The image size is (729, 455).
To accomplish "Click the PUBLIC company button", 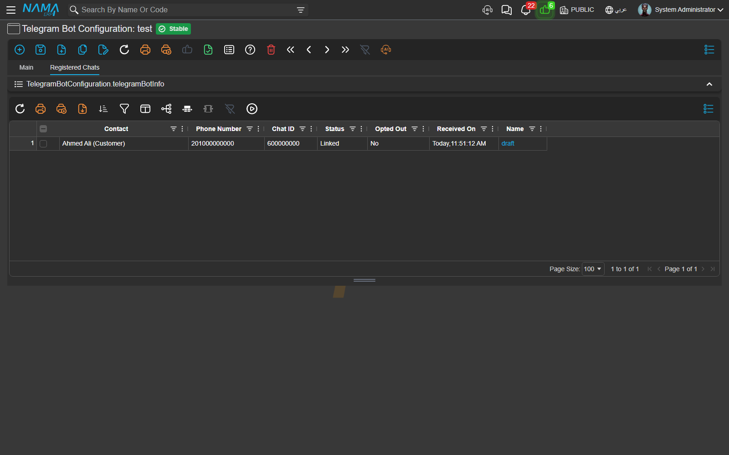I will pyautogui.click(x=577, y=10).
